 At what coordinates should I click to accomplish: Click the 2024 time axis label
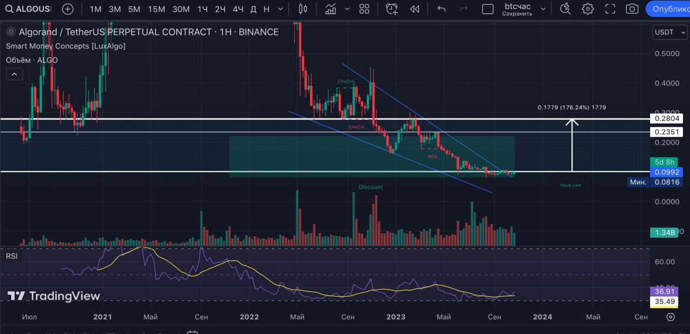tap(543, 317)
